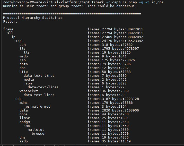Click the 'tcp' protocol entry
Viewport: 184px width, 146px height.
point(19,41)
